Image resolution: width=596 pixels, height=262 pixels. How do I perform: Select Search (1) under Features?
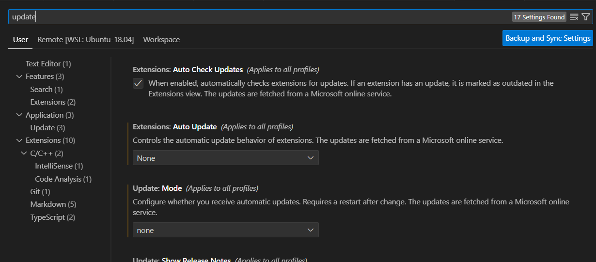click(x=47, y=90)
